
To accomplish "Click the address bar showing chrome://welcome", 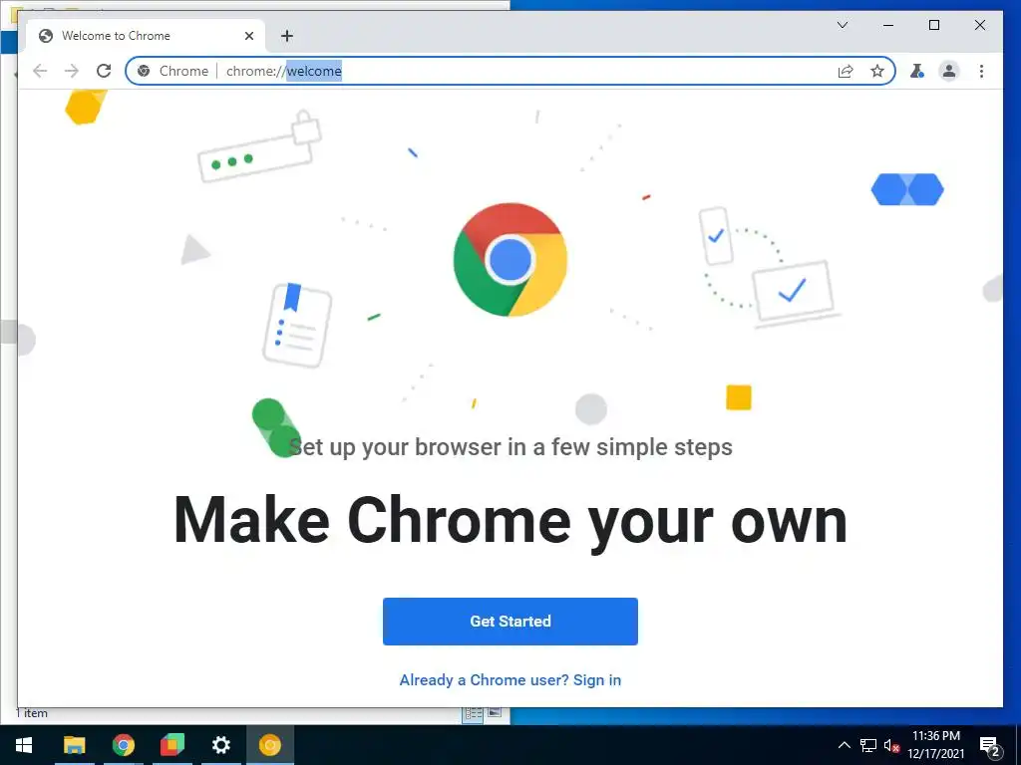I will (x=510, y=71).
